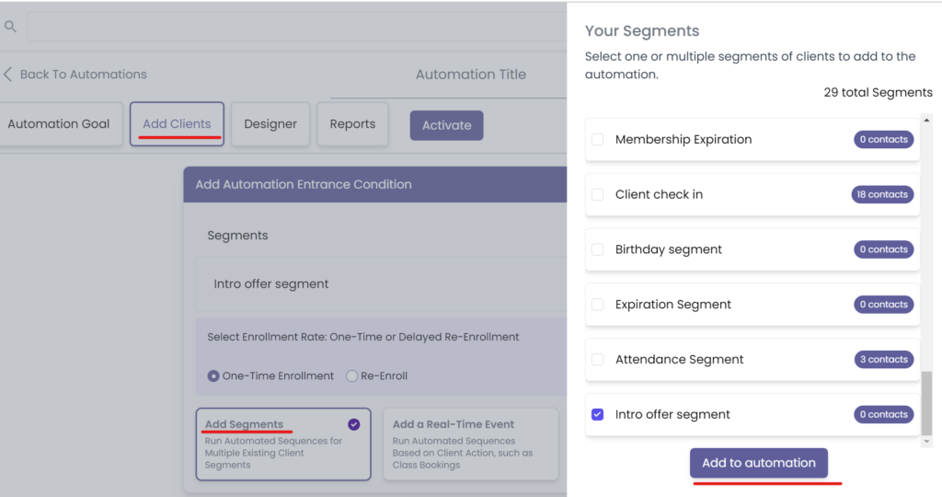
Task: Check the Client check in checkbox
Action: tap(598, 195)
